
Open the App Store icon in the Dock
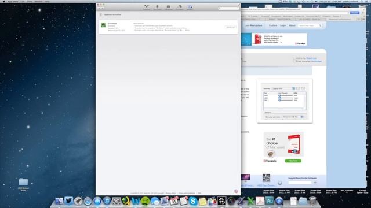pos(97,201)
